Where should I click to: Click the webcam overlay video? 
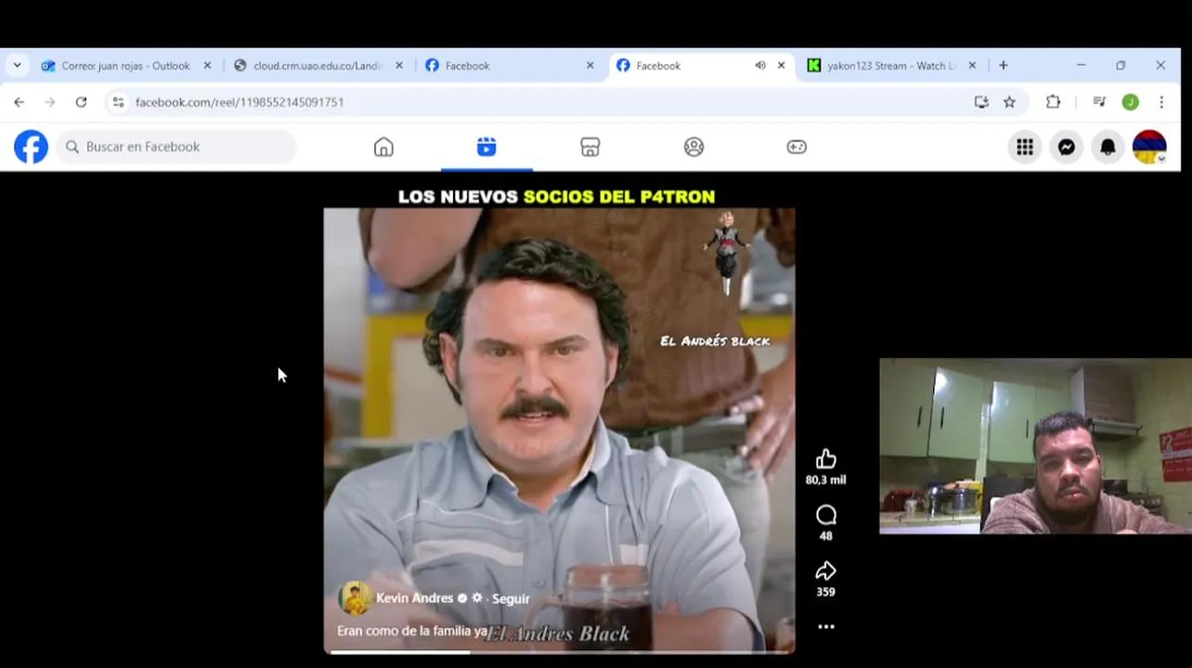[1035, 446]
